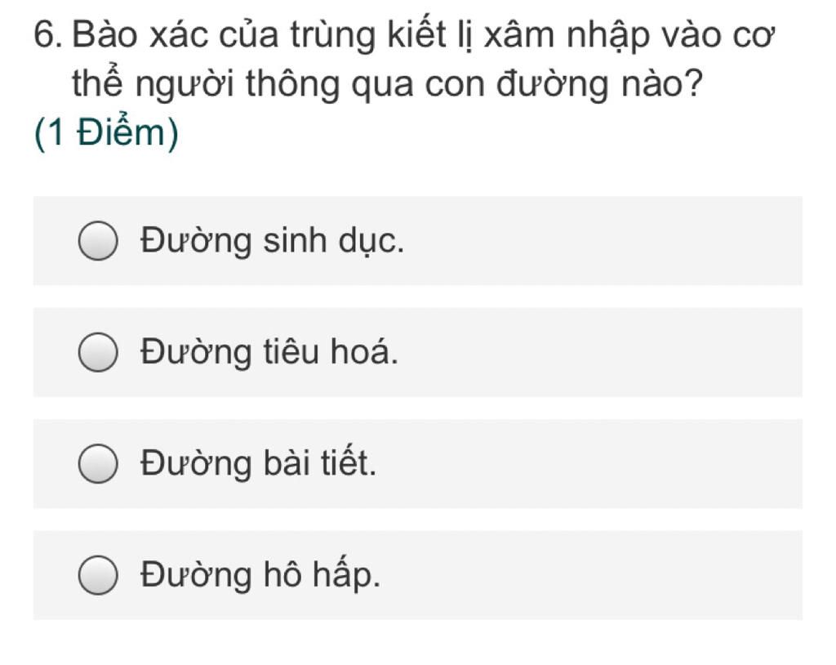The height and width of the screenshot is (665, 836).
Task: Click the question line "thể người thông qua con đường nào?"
Action: click(x=388, y=84)
